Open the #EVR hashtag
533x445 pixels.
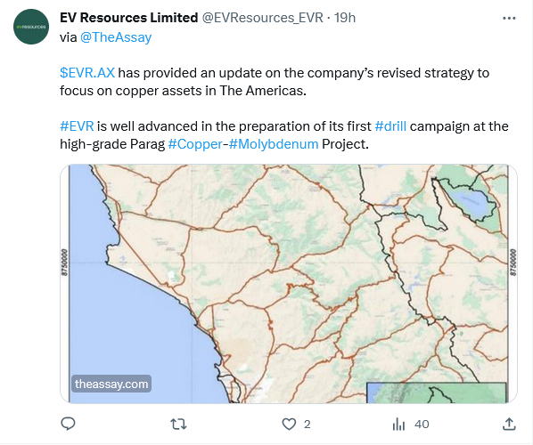pos(77,126)
